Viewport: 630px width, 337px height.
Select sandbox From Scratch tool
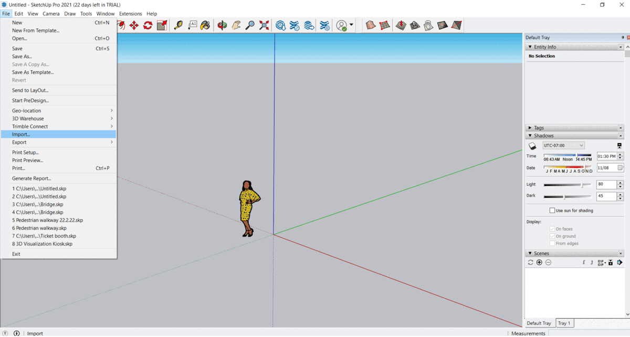(384, 25)
